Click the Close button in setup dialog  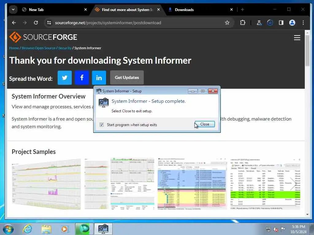(x=205, y=124)
